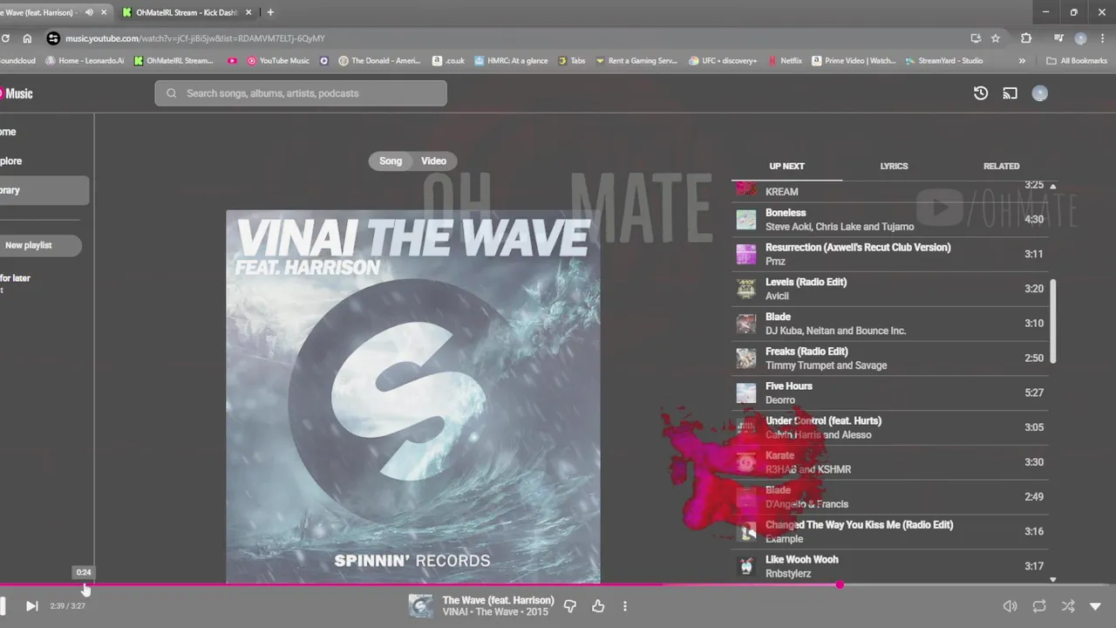Play Five Hours by Deorro
Screen dimensions: 1116x628
click(889, 392)
